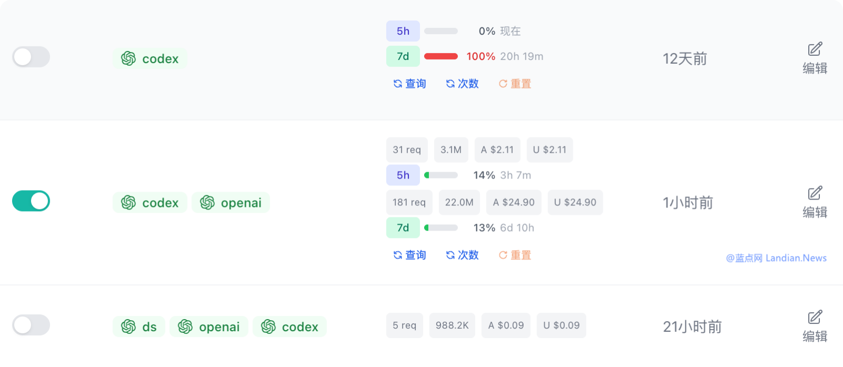This screenshot has height=367, width=843.
Task: Click the U $0.09 chip
Action: 562,325
